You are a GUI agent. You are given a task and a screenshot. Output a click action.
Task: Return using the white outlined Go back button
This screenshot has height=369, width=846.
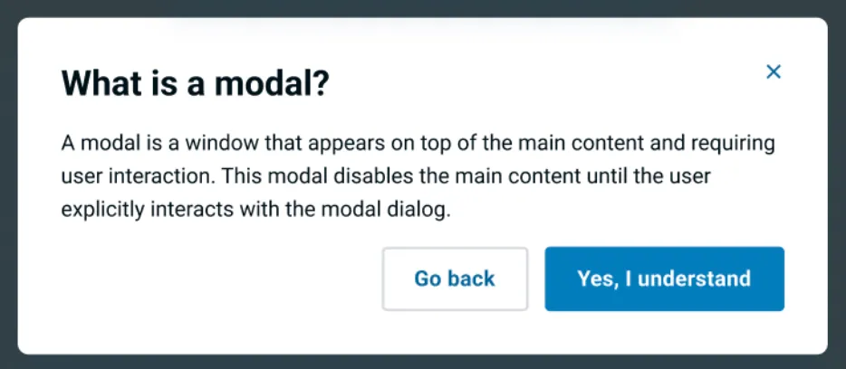(455, 279)
